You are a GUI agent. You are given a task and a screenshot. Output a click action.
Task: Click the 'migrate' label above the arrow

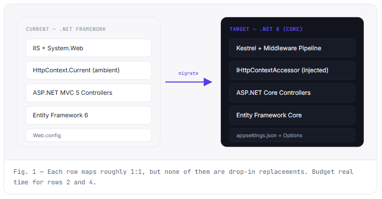point(188,73)
